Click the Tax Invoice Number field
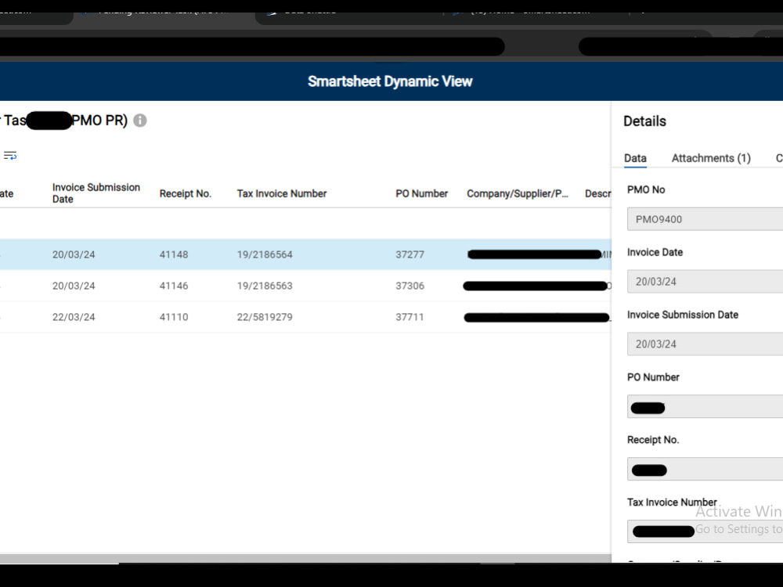Screen dimensions: 783x587 [x=705, y=531]
